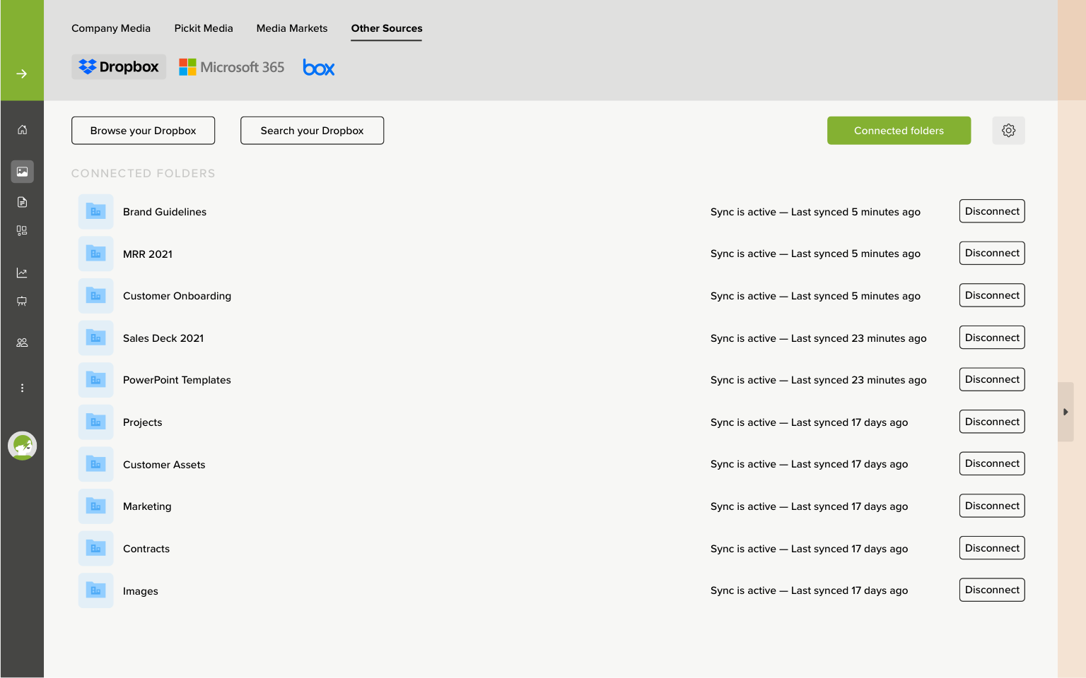The image size is (1086, 678).
Task: Click Search your Dropbox button
Action: click(312, 131)
